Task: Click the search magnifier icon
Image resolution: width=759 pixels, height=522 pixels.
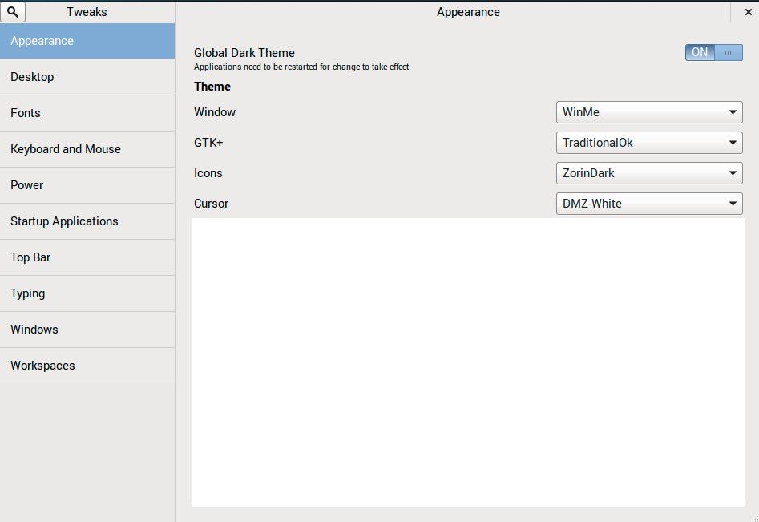Action: 13,12
